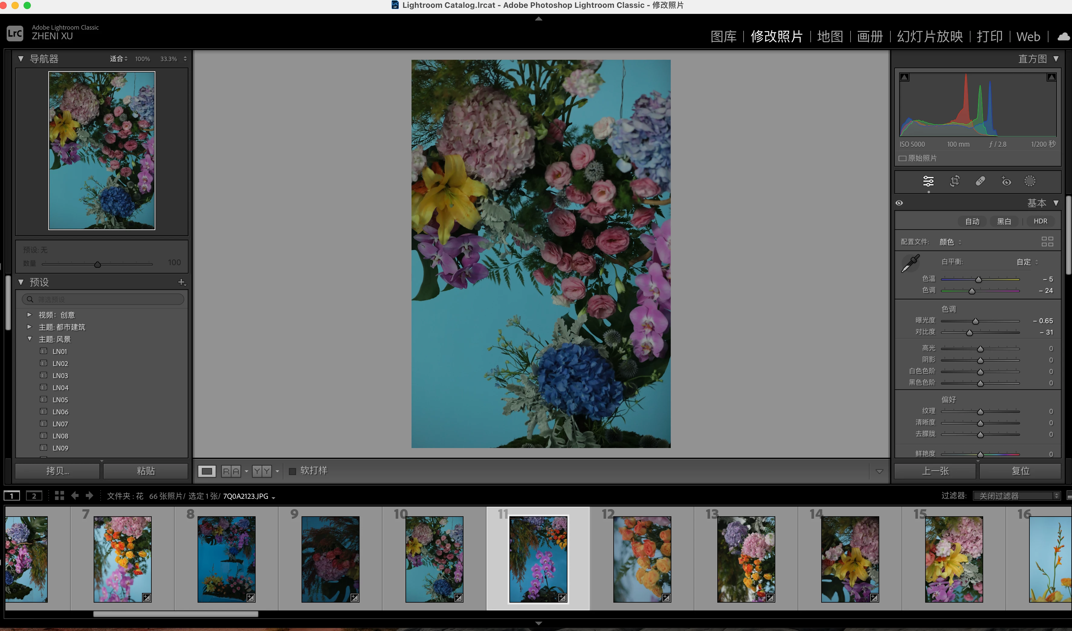Switch to Grid view in filmstrip bar
The width and height of the screenshot is (1072, 631).
[x=59, y=496]
